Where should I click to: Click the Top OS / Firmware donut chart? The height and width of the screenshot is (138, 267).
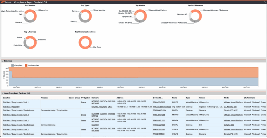click(x=193, y=16)
